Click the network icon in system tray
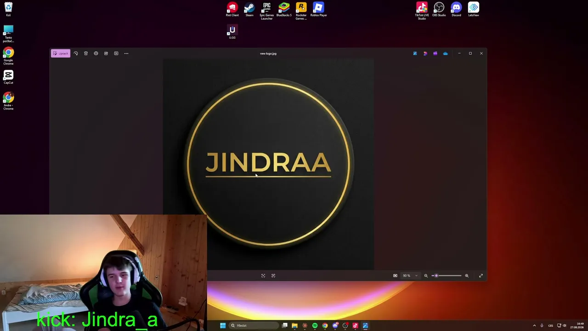 (559, 325)
